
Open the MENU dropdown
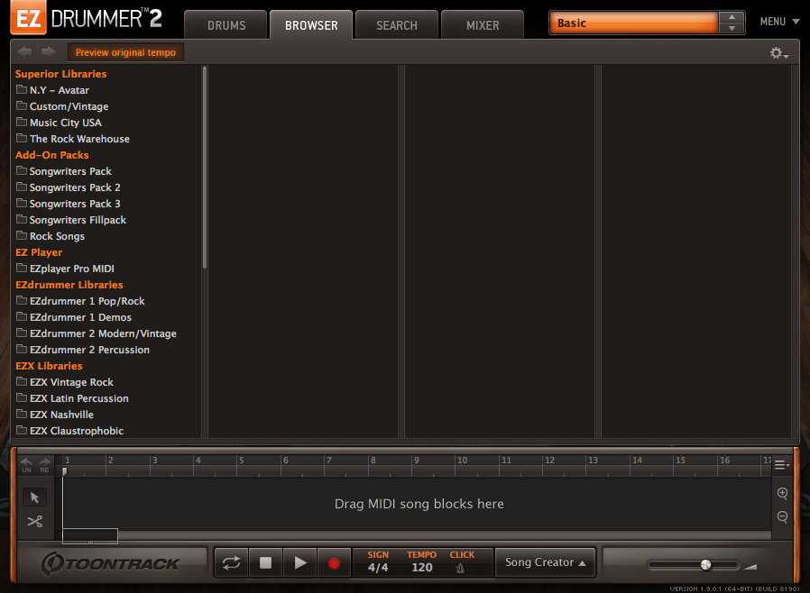pos(778,21)
